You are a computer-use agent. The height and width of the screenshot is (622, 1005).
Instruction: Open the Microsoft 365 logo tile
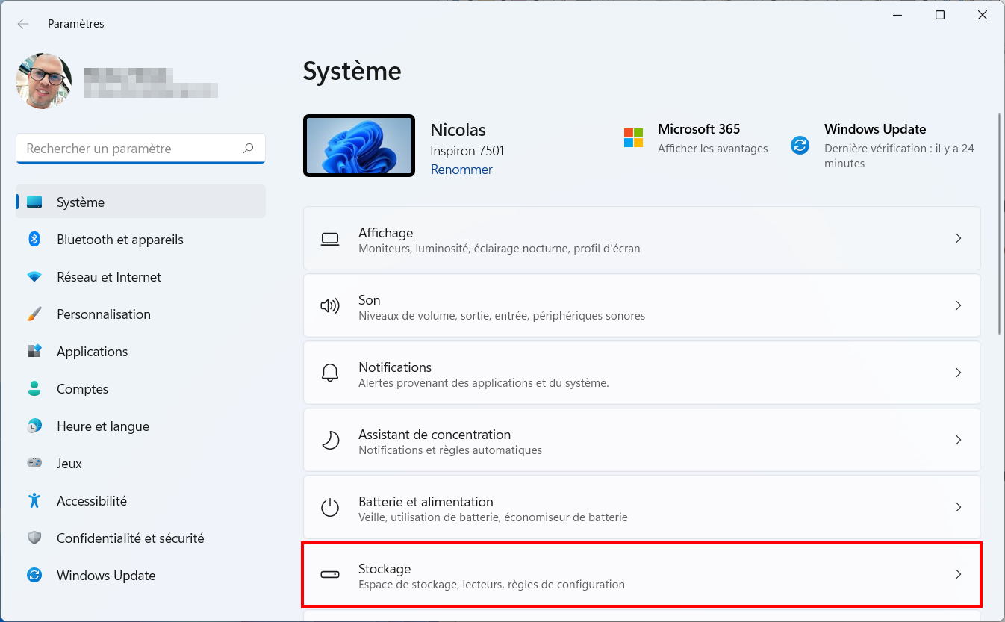coord(633,137)
